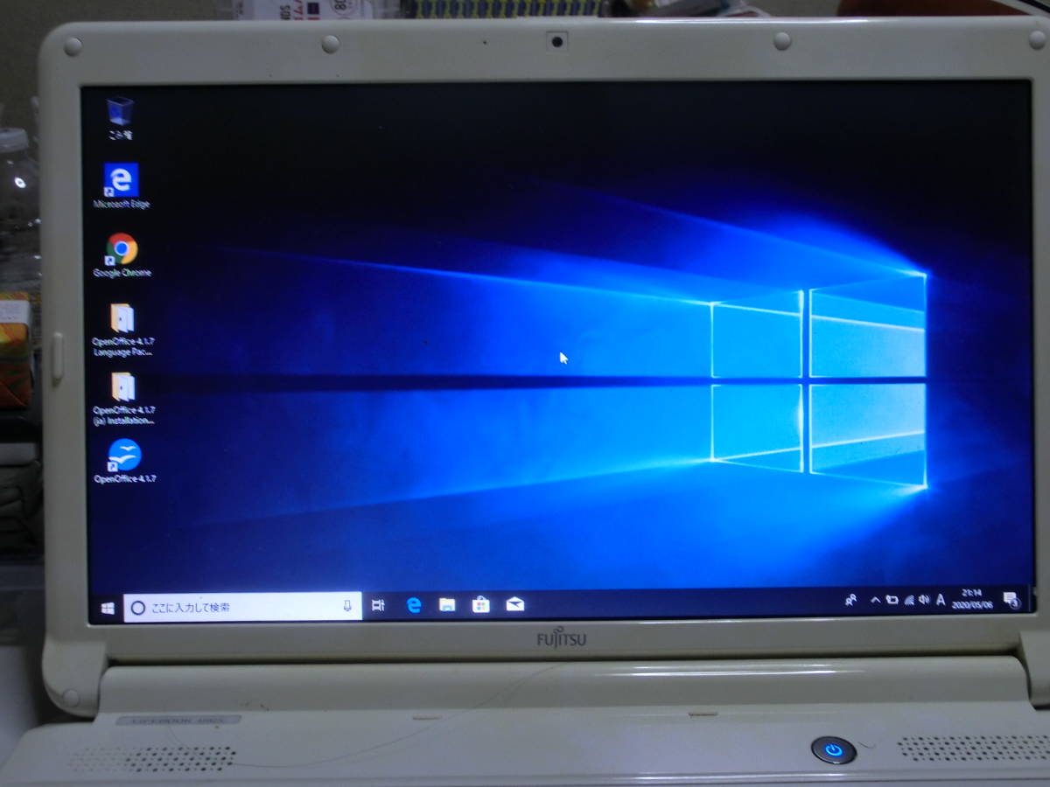The image size is (1050, 787).
Task: Open the Recycle Bin desktop icon
Action: [121, 117]
